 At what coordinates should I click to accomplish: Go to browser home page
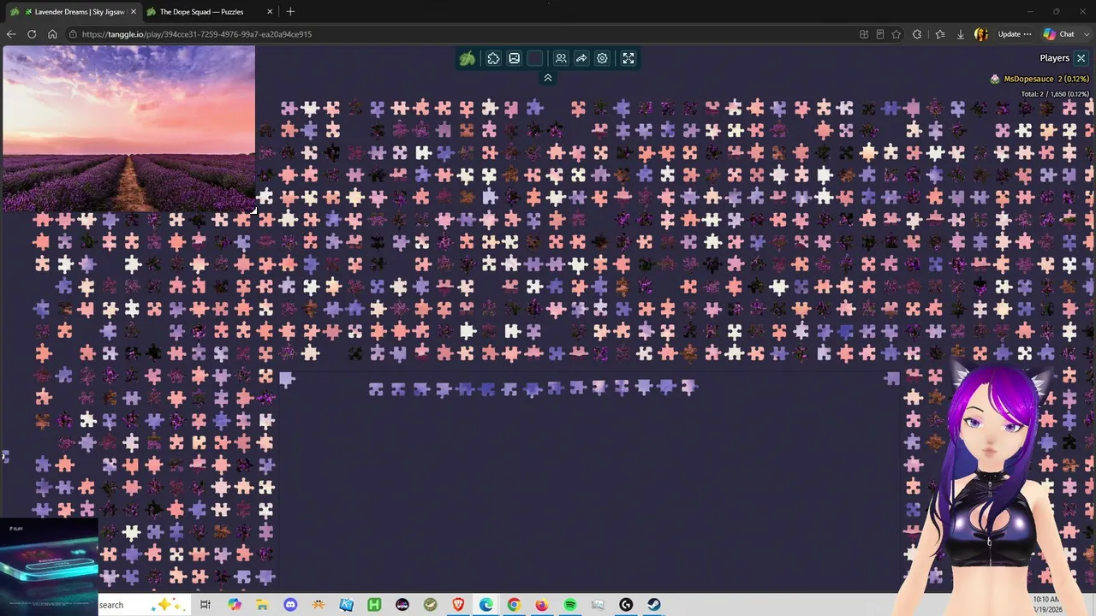point(52,34)
